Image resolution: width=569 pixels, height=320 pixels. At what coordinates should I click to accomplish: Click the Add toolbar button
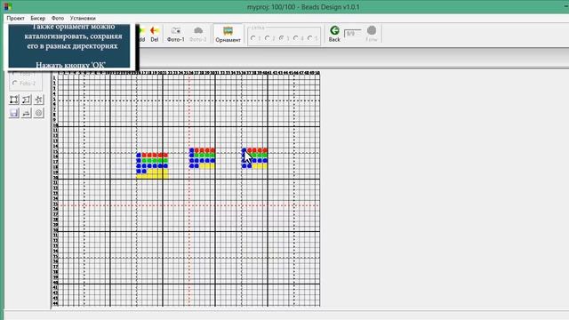click(141, 34)
